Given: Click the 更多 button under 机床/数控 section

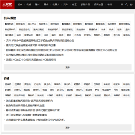Looking at the screenshot, I should (67, 67).
